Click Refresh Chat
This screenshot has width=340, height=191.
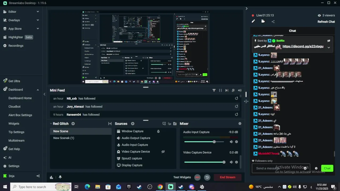pos(326,22)
